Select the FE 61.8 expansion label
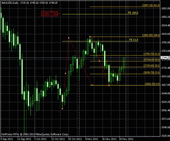 pyautogui.click(x=134, y=40)
